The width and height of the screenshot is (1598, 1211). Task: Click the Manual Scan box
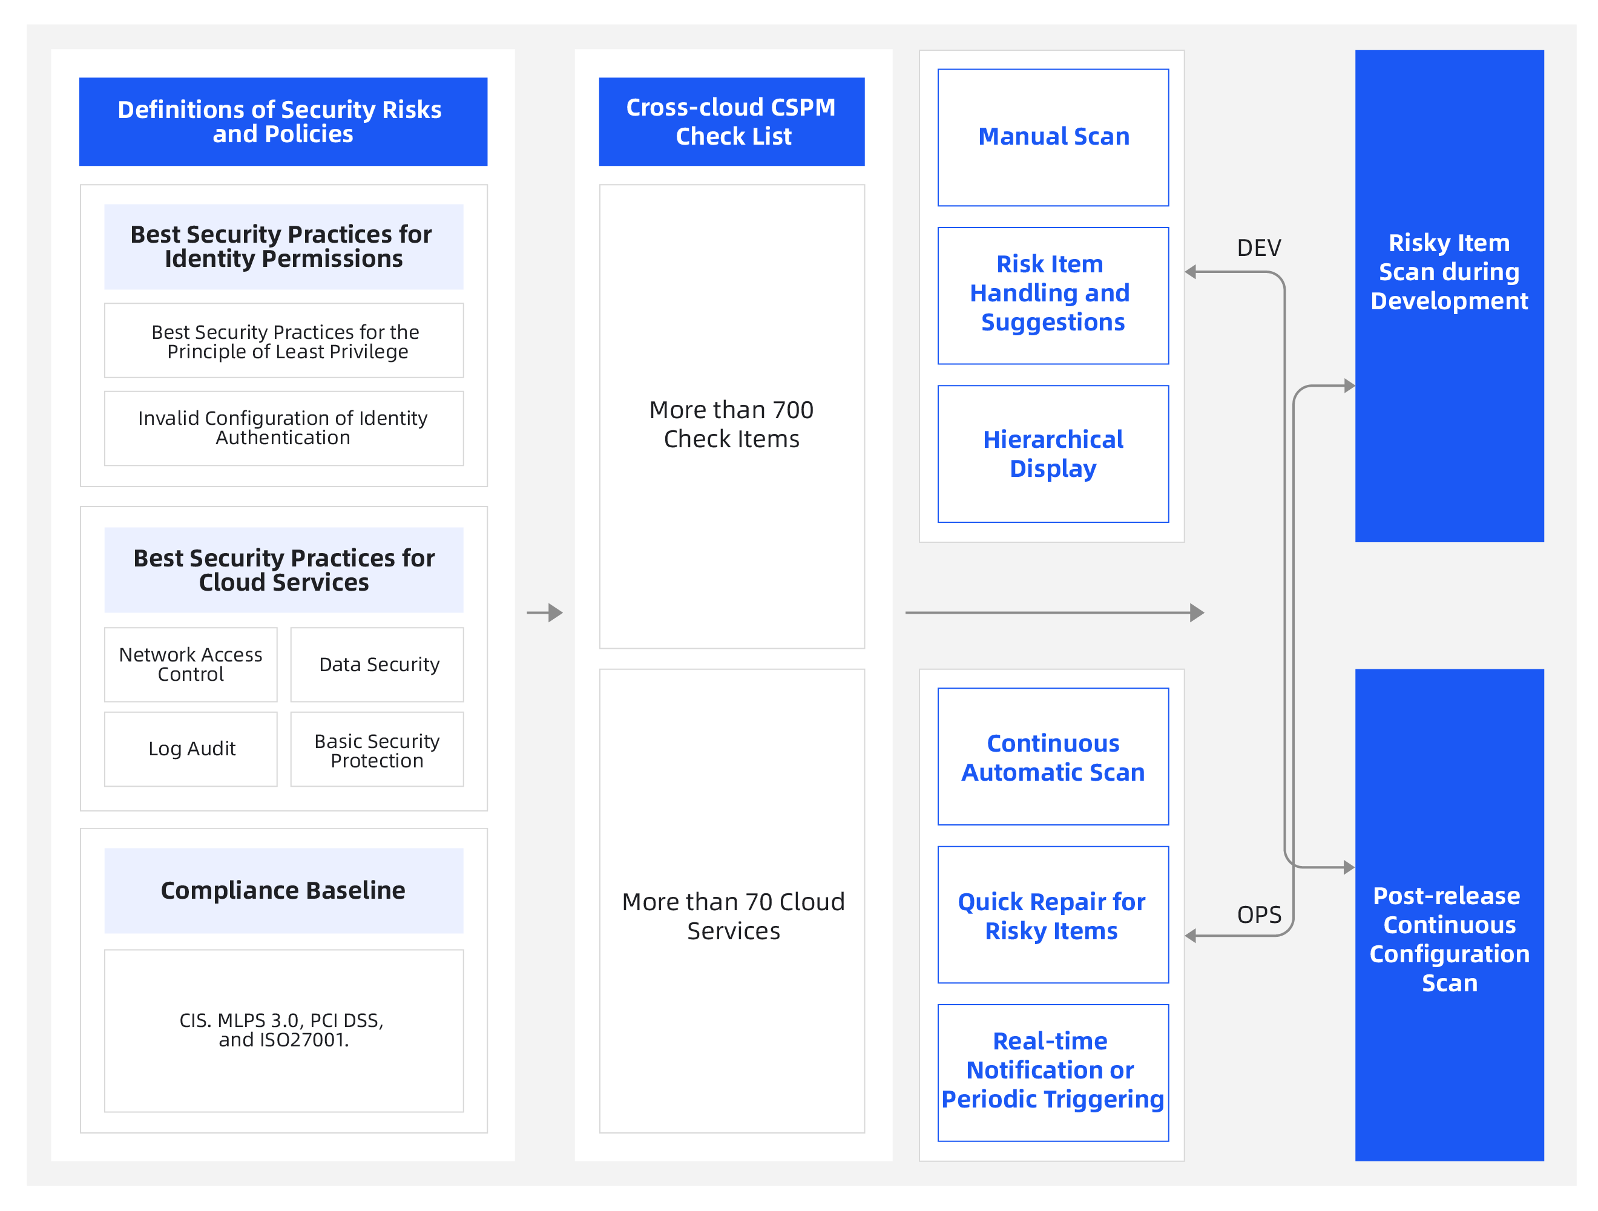point(1053,137)
